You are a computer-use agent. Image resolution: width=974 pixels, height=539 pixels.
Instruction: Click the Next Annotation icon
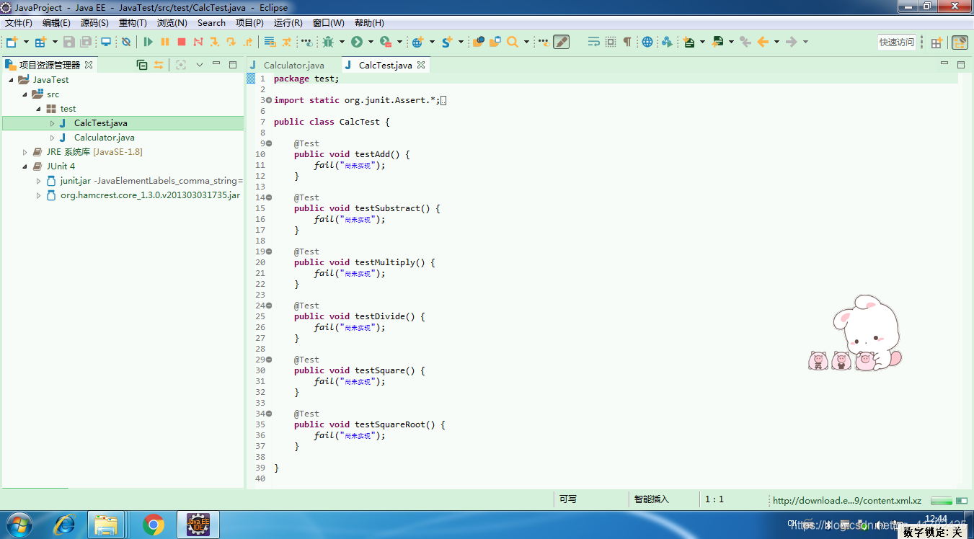coord(689,42)
